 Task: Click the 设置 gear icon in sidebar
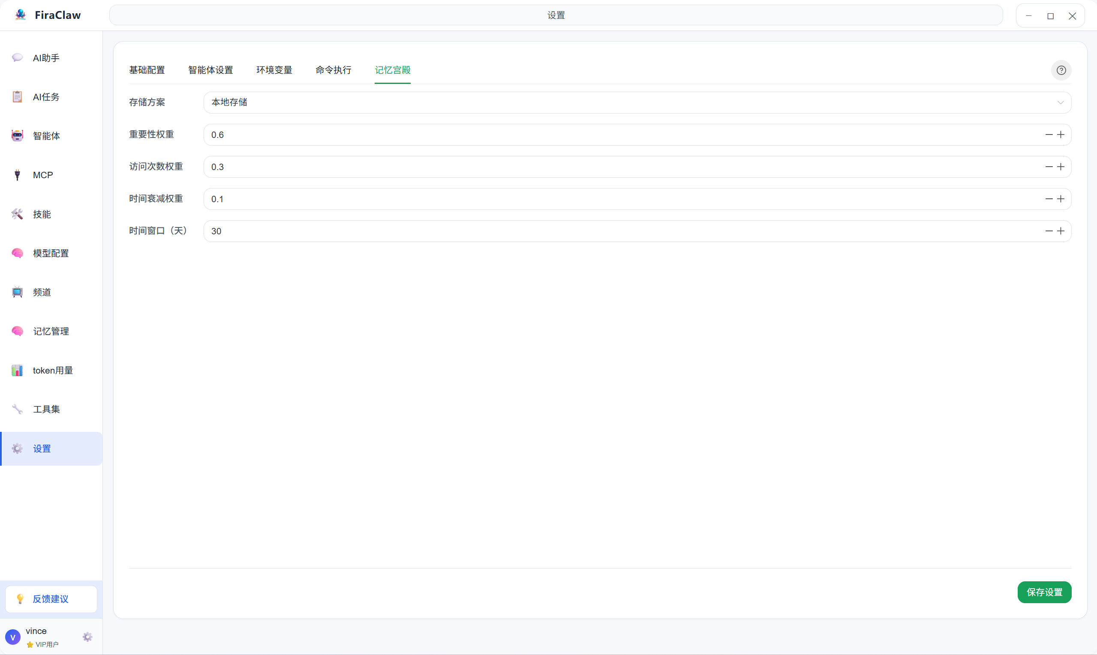[x=17, y=449]
